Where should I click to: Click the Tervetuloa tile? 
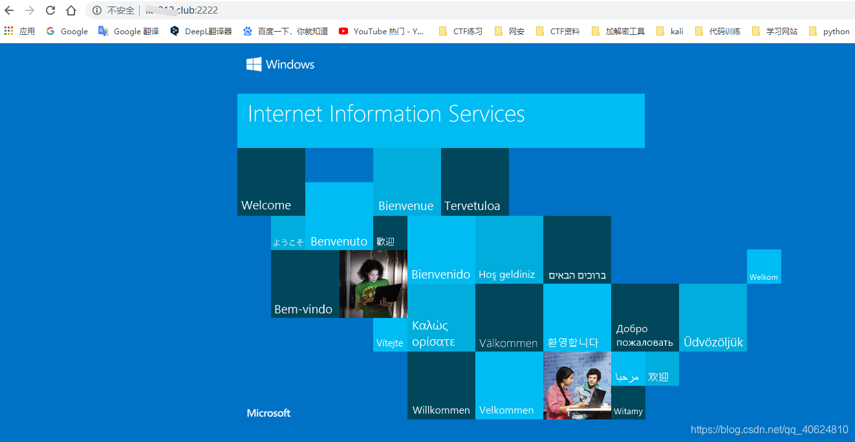[475, 182]
